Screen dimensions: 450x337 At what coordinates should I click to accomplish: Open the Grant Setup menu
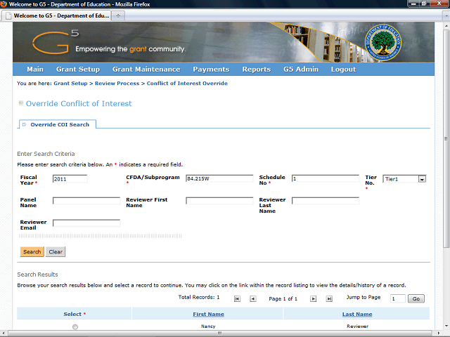click(77, 70)
